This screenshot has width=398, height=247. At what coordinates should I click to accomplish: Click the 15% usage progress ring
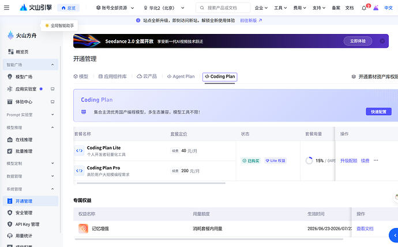[309, 161]
